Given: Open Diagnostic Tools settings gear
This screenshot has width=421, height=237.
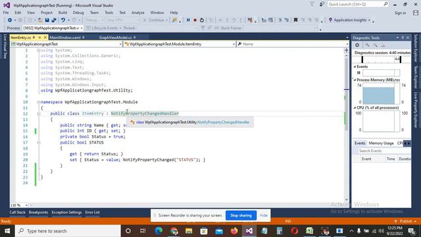Looking at the screenshot, I should [x=357, y=45].
